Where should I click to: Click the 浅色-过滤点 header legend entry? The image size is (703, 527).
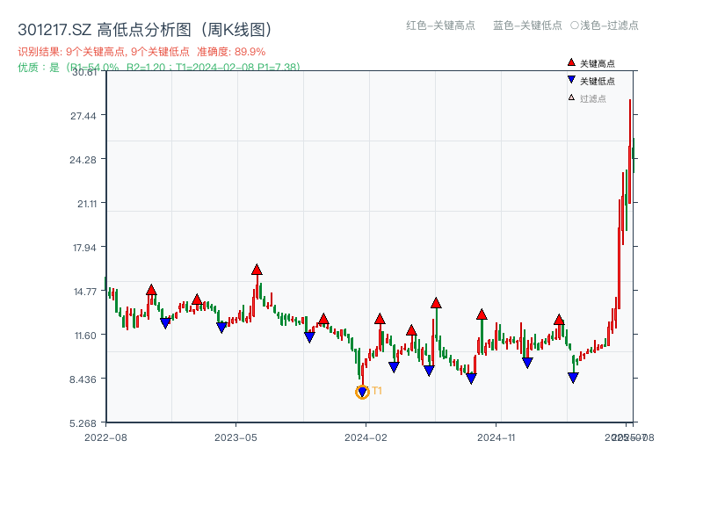[605, 25]
